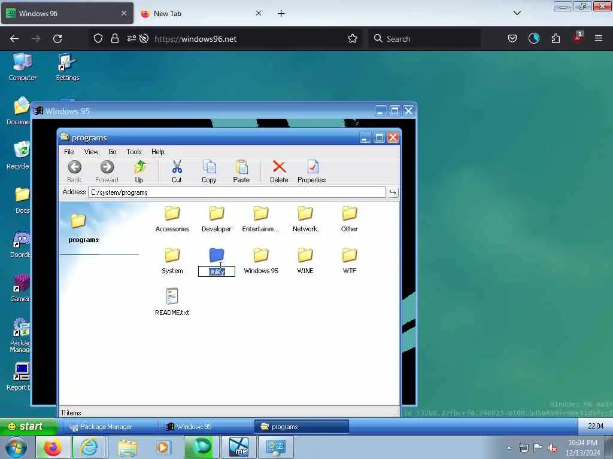This screenshot has height=459, width=613.
Task: Click the shield tracking protection icon
Action: click(x=98, y=39)
